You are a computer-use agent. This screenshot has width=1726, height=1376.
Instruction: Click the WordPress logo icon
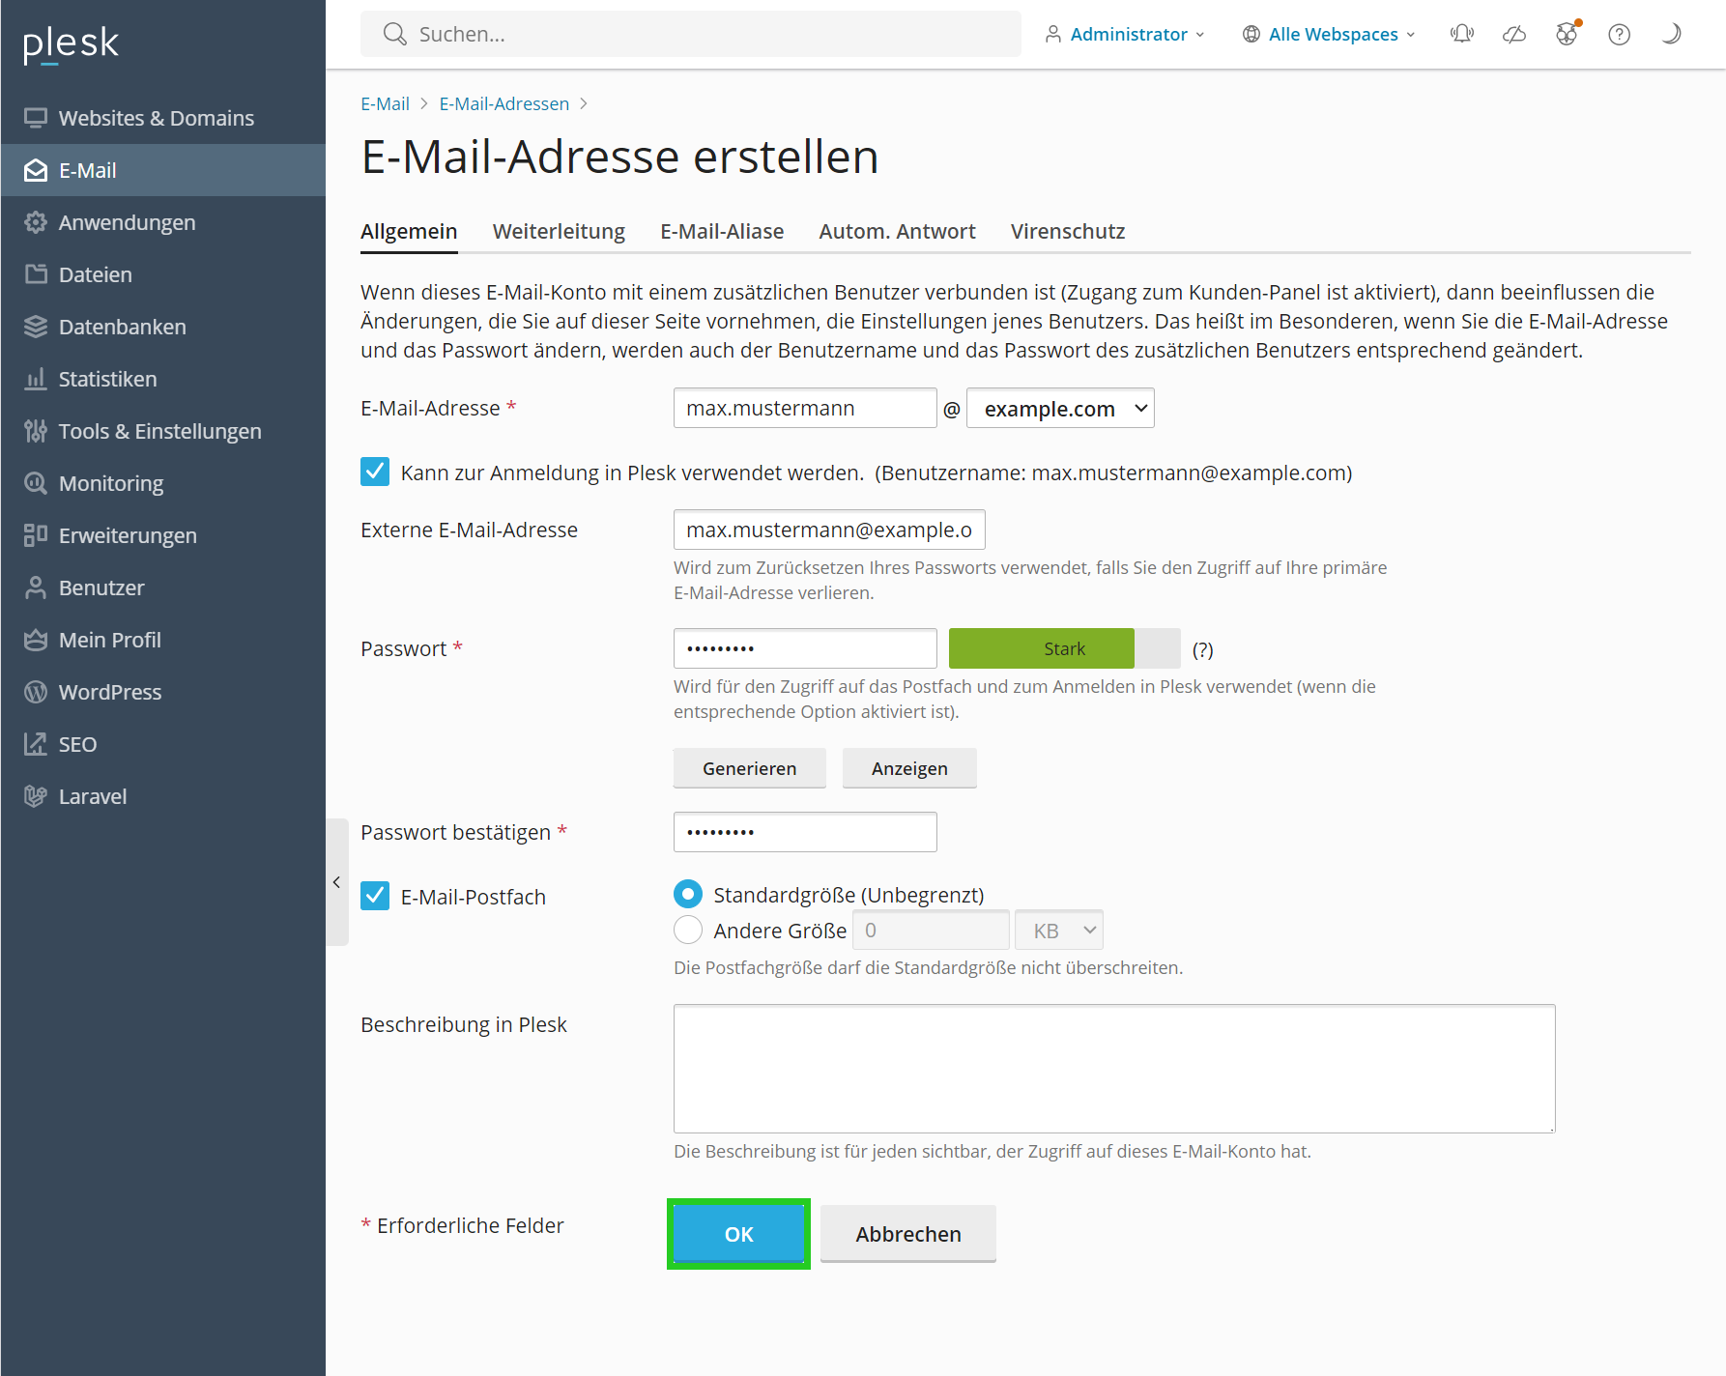tap(36, 692)
